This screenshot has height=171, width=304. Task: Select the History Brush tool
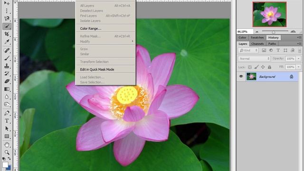click(x=7, y=74)
